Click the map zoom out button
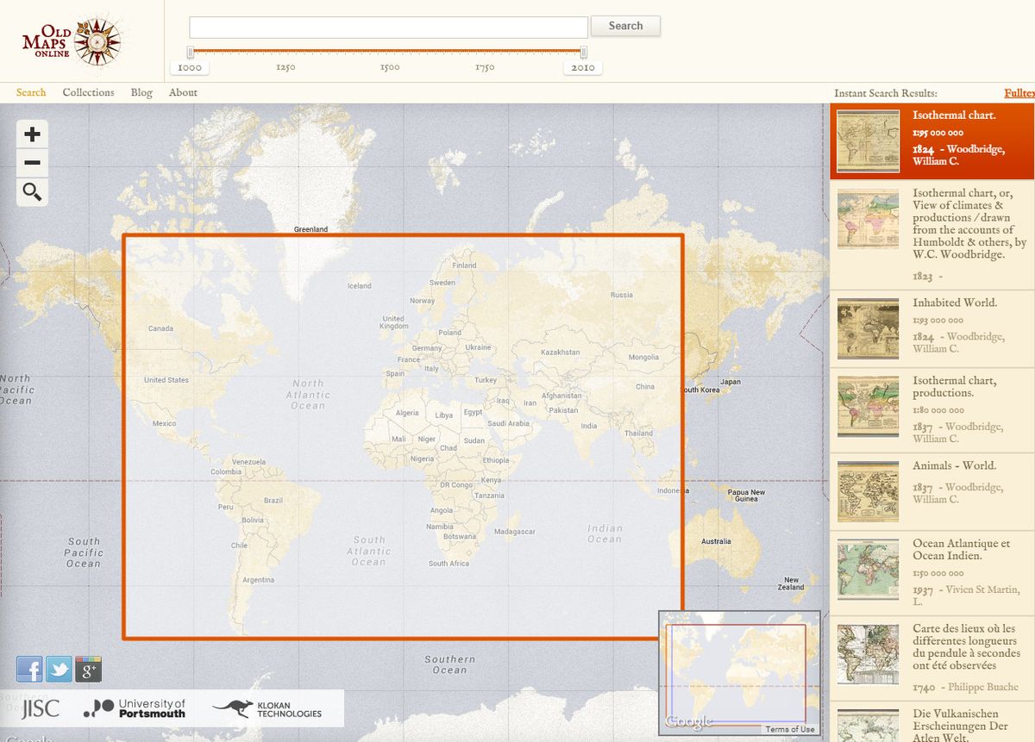Viewport: 1035px width, 742px height. [x=32, y=163]
